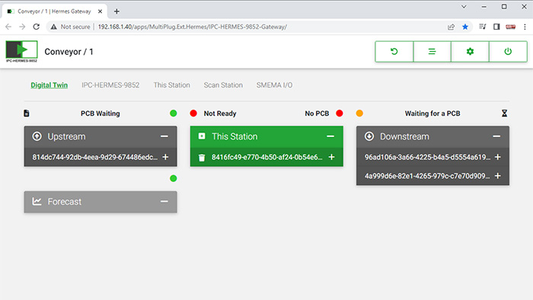Click the green refresh/reset button in header
Viewport: 533px width, 300px height.
click(394, 52)
